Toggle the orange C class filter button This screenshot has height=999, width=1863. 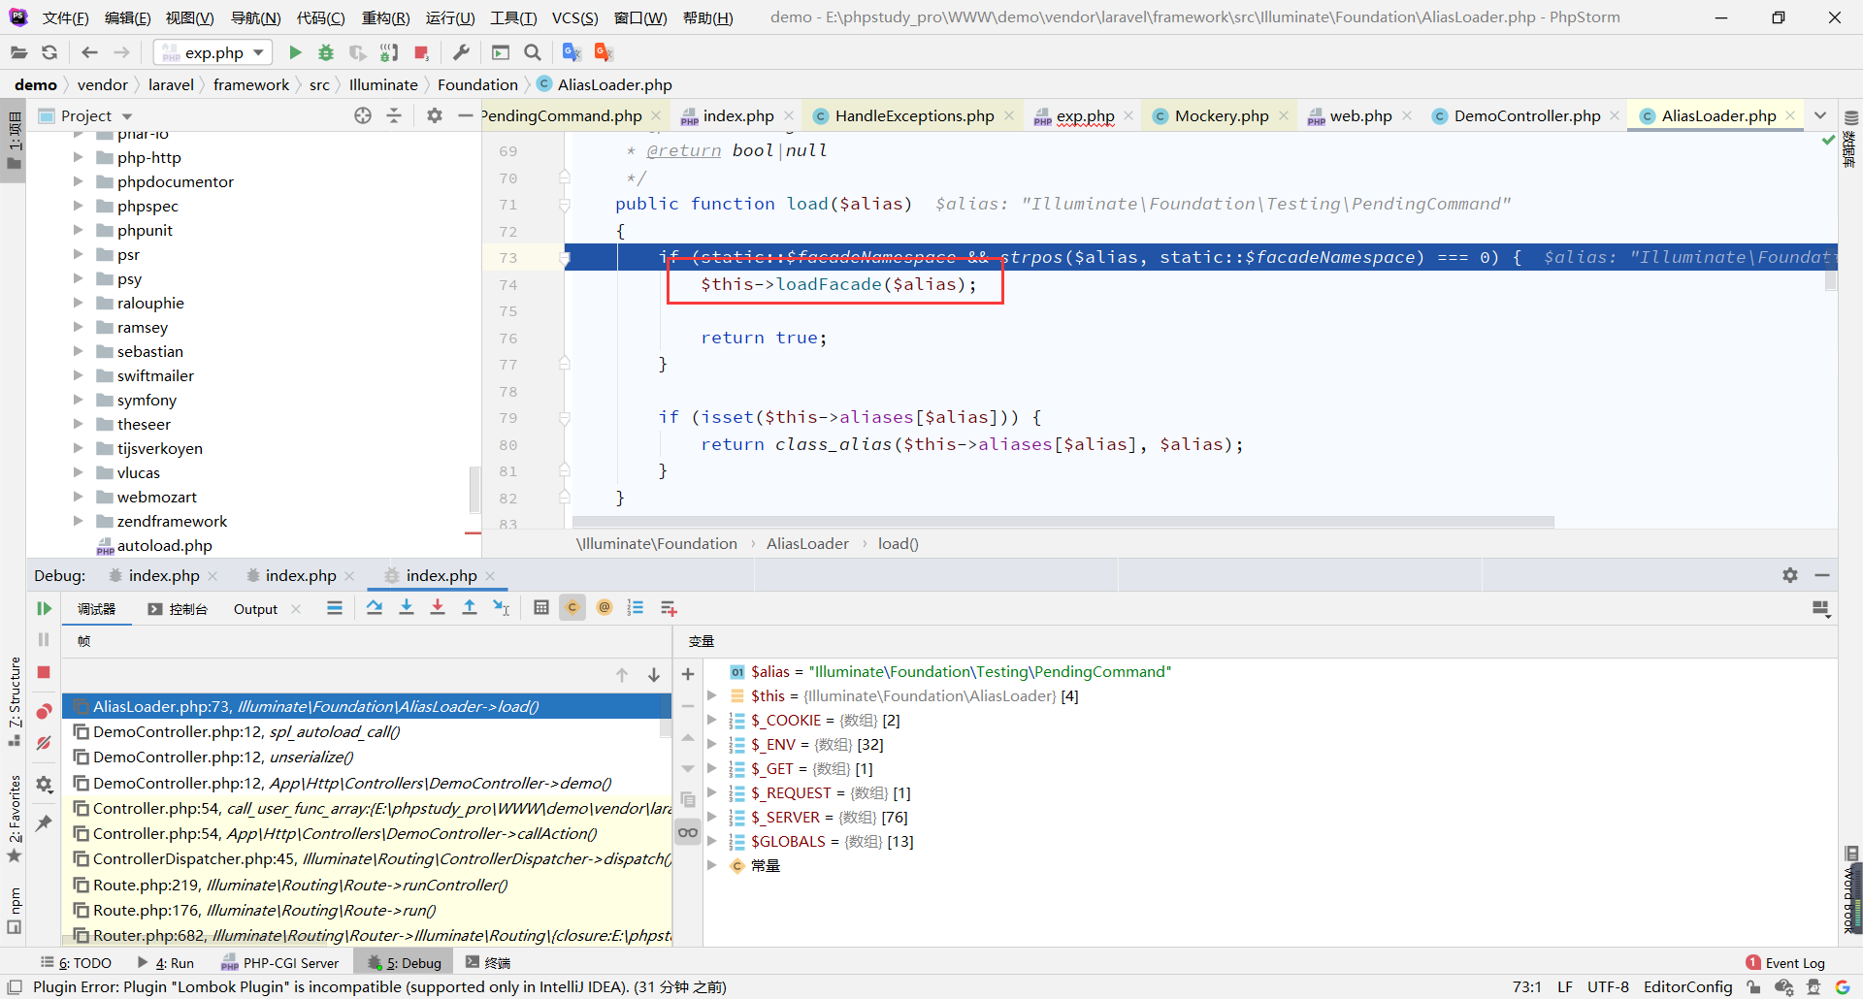572,608
